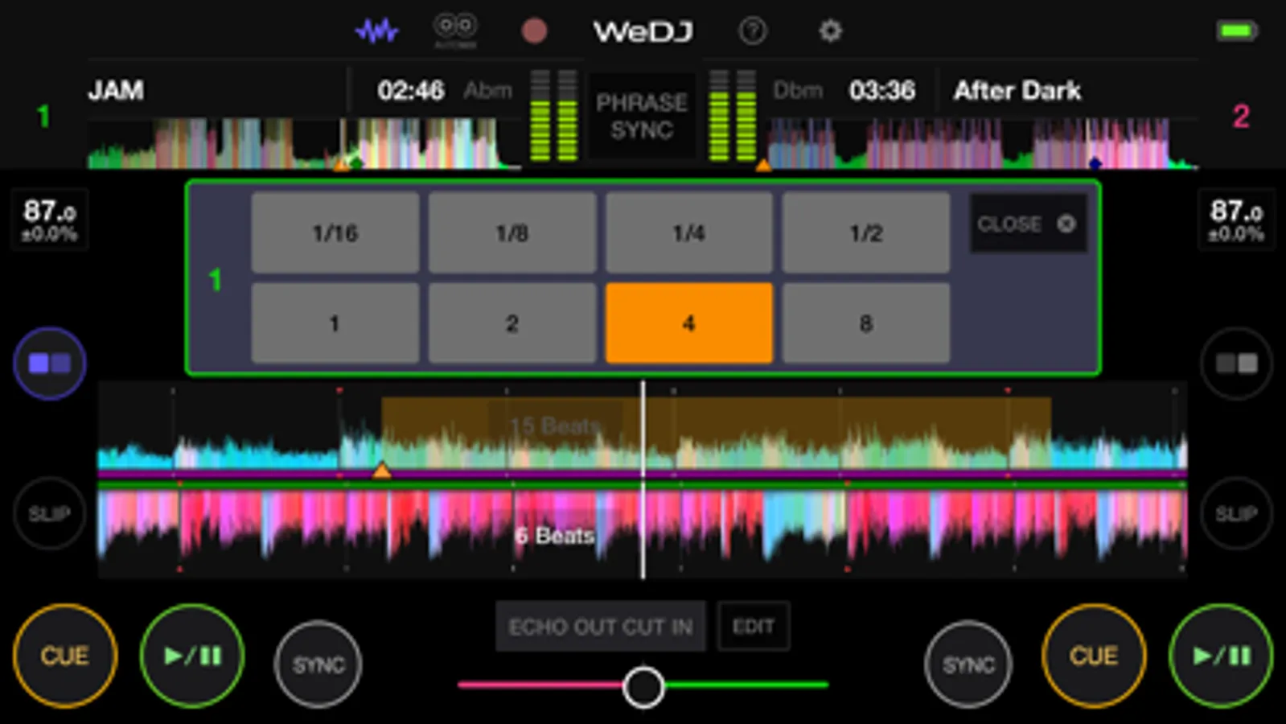Screen dimensions: 1286x724
Task: Enable Slip mode on deck 2
Action: pyautogui.click(x=1236, y=513)
